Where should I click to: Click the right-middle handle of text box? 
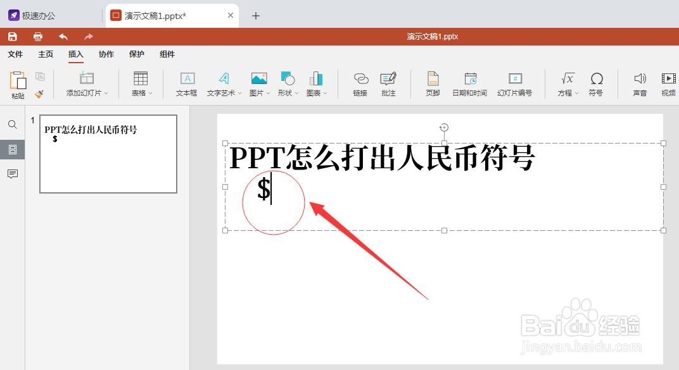[663, 187]
